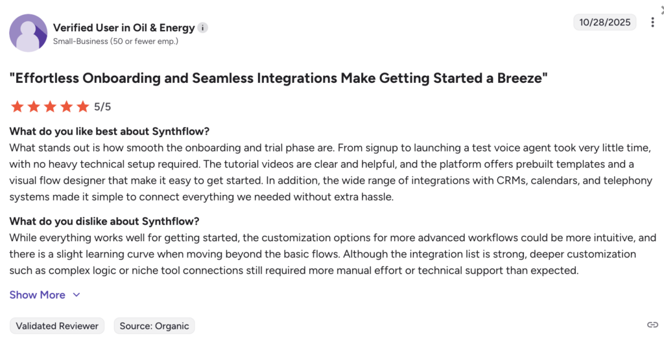Viewport: 664px width, 337px height.
Task: Open the Effortless Onboarding review title
Action: [x=279, y=78]
